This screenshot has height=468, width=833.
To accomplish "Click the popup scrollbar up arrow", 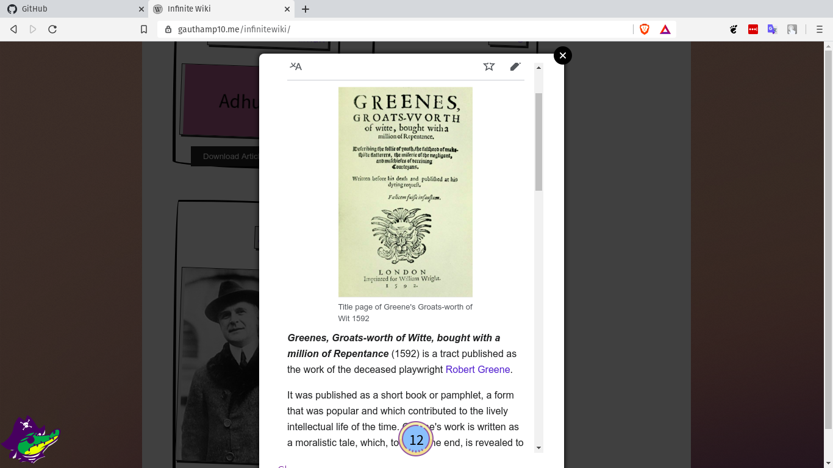I will [x=538, y=68].
